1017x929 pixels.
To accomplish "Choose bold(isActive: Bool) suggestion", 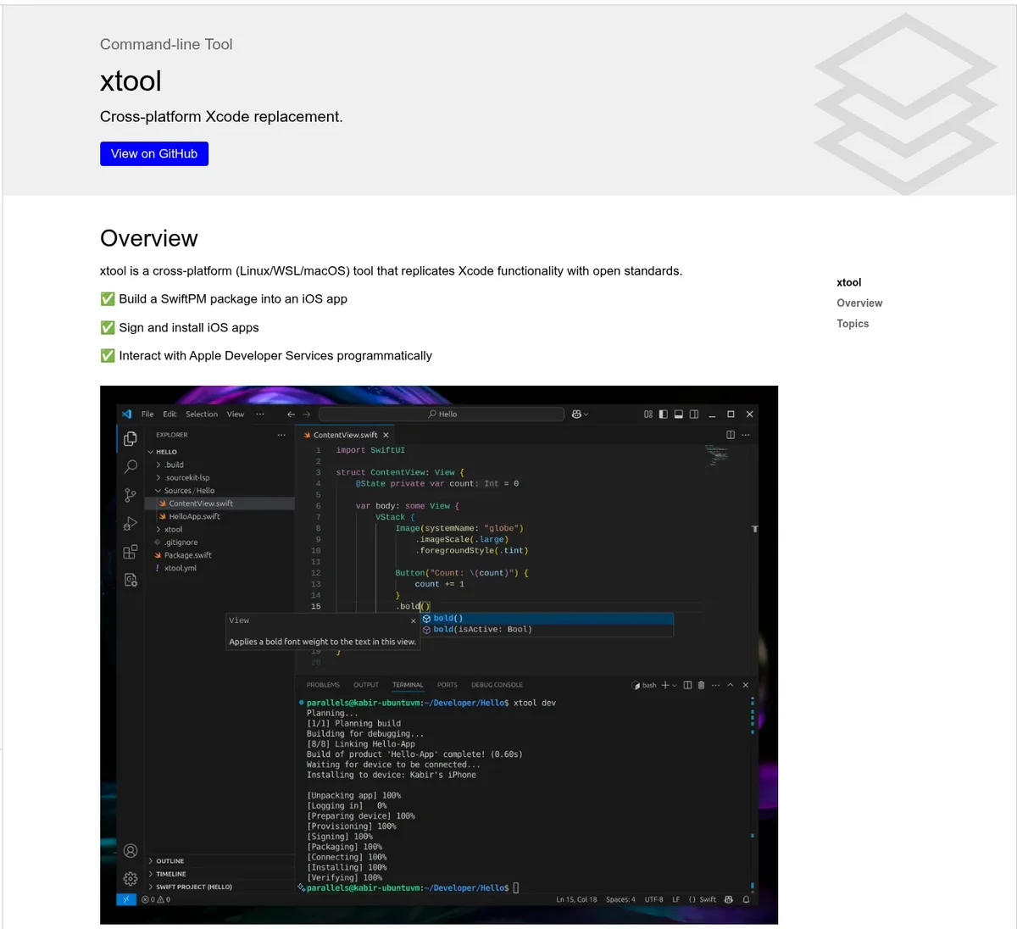I will (x=547, y=630).
